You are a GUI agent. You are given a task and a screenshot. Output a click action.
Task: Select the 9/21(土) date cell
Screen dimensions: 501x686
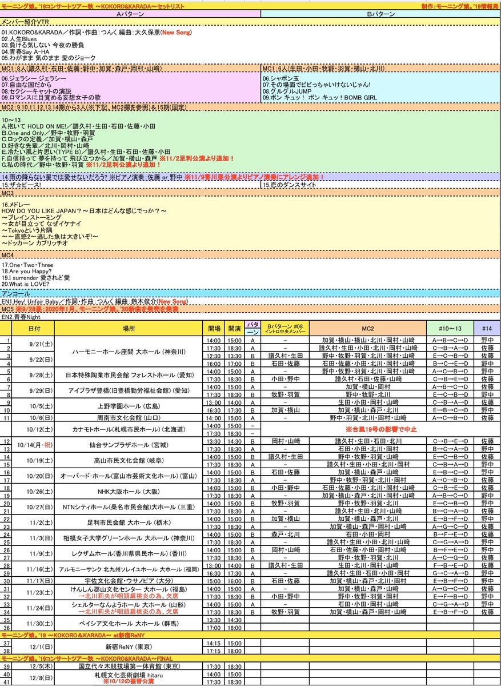[x=34, y=344]
